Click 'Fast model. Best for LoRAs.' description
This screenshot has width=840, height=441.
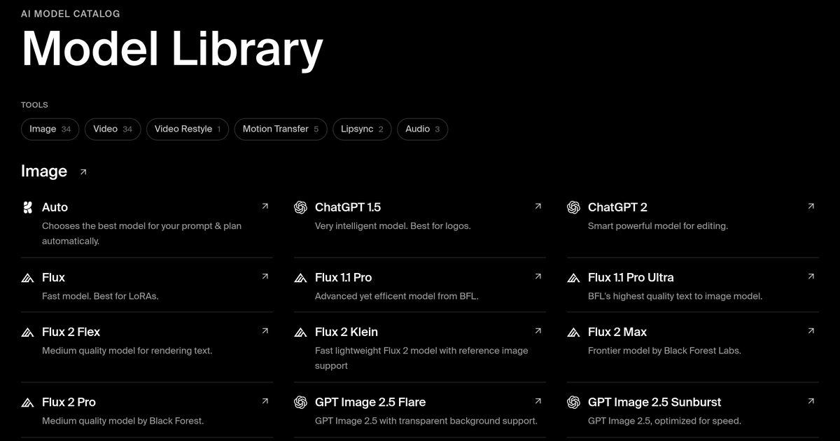[100, 296]
